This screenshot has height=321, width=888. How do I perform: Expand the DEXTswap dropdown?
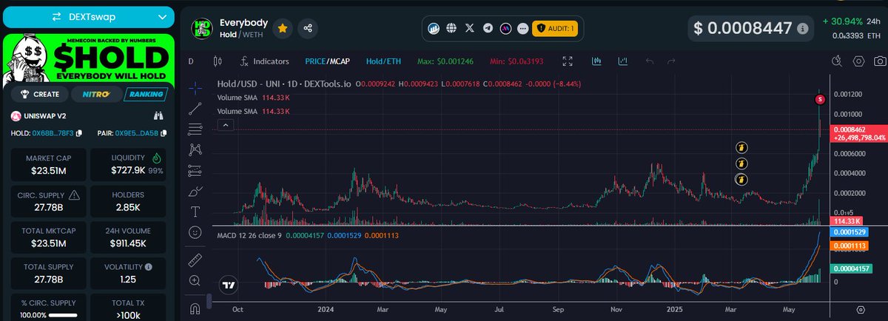pos(87,16)
